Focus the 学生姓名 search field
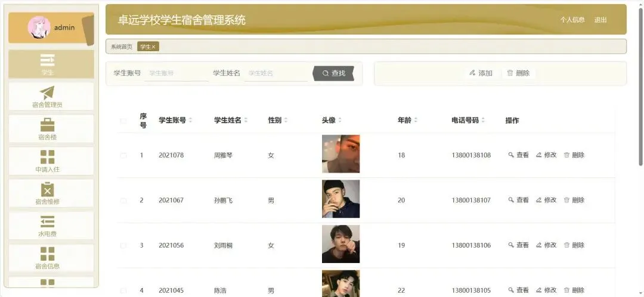Screen dimensions: 644x297 (x=276, y=73)
